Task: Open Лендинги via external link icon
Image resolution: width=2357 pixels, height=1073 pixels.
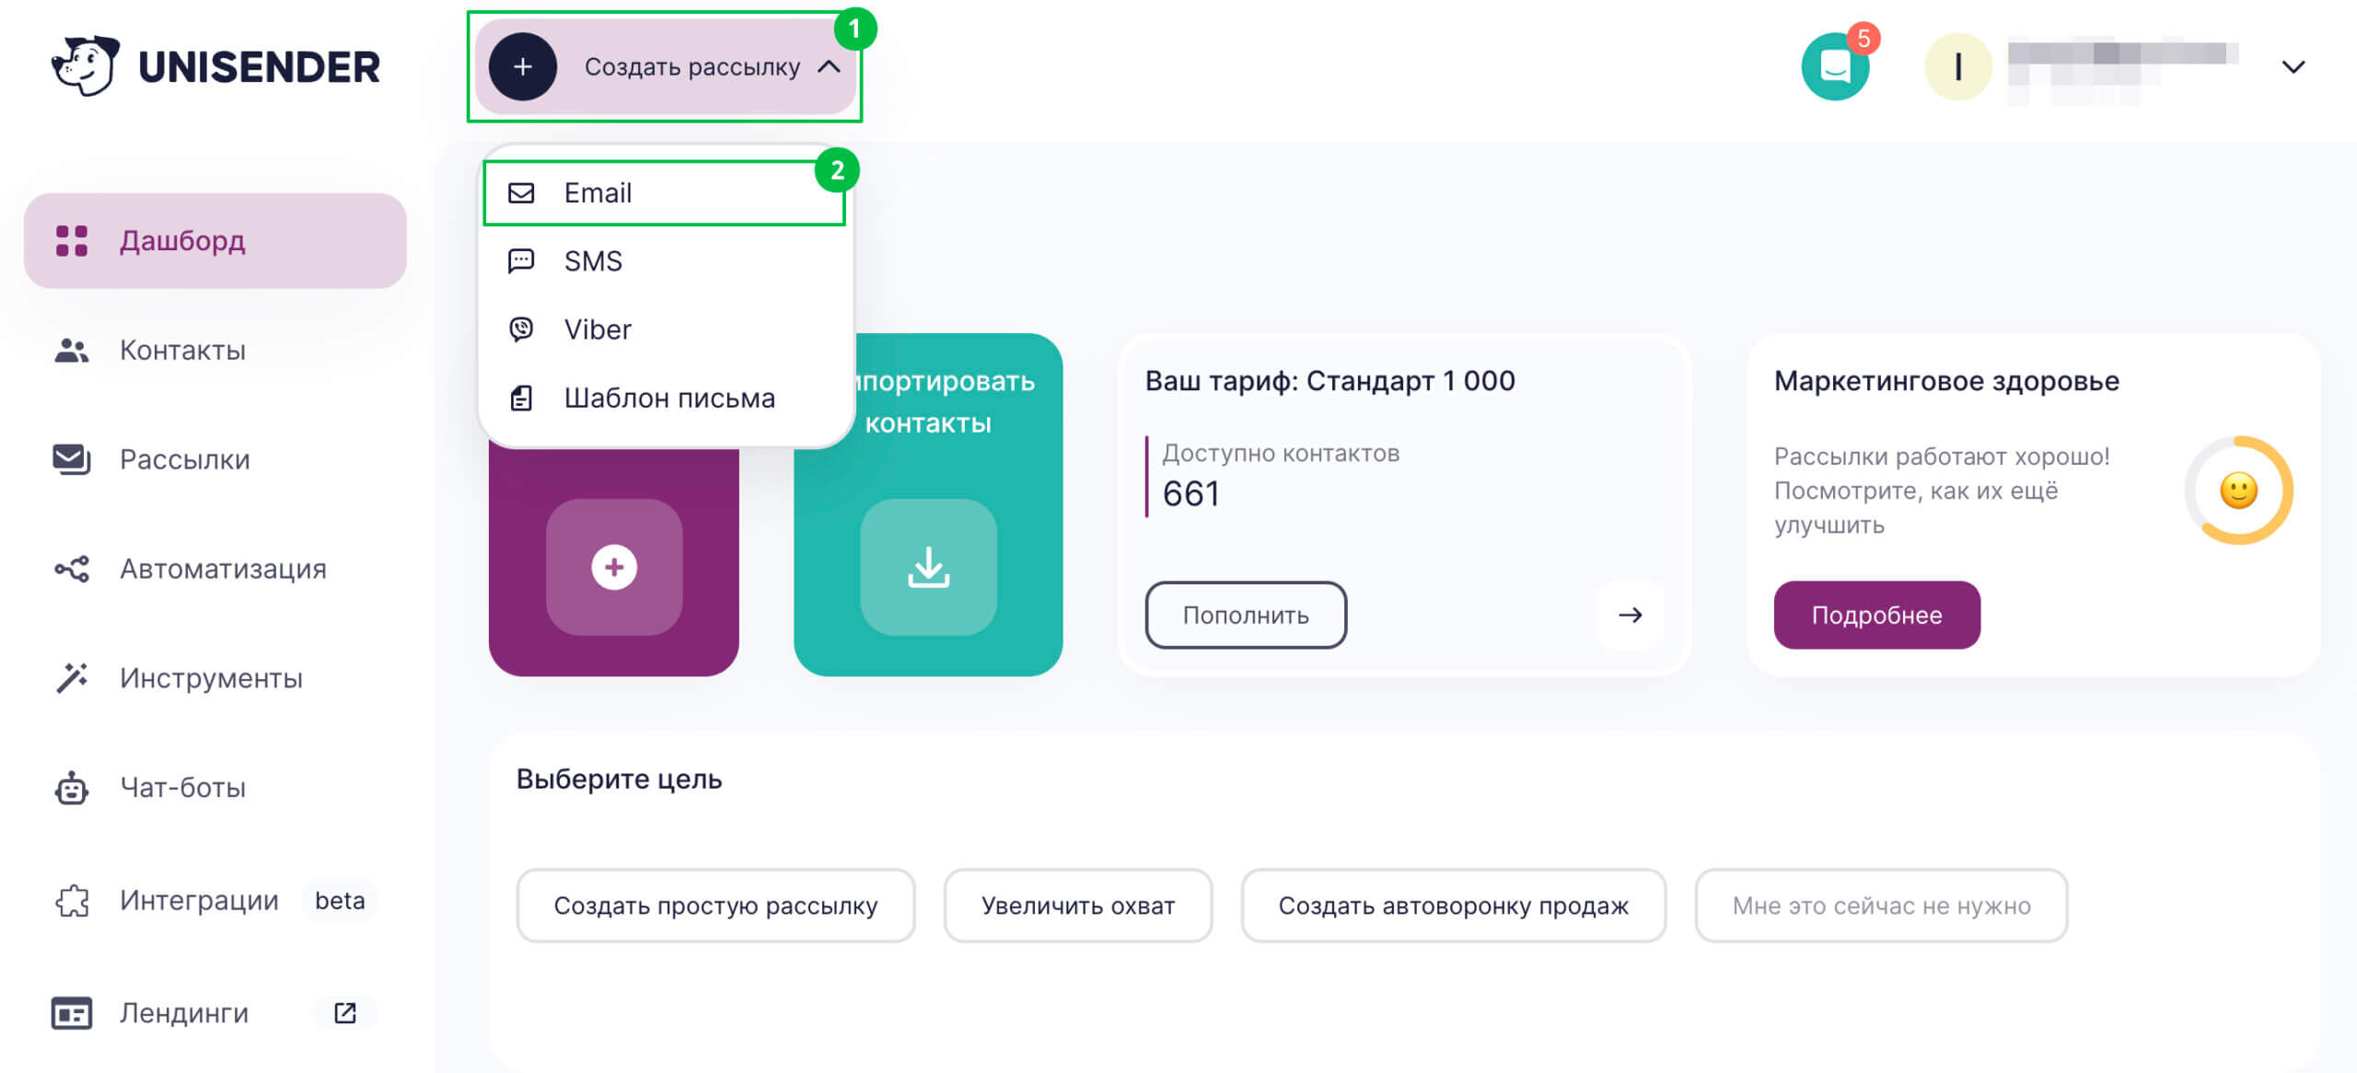Action: [x=344, y=1012]
